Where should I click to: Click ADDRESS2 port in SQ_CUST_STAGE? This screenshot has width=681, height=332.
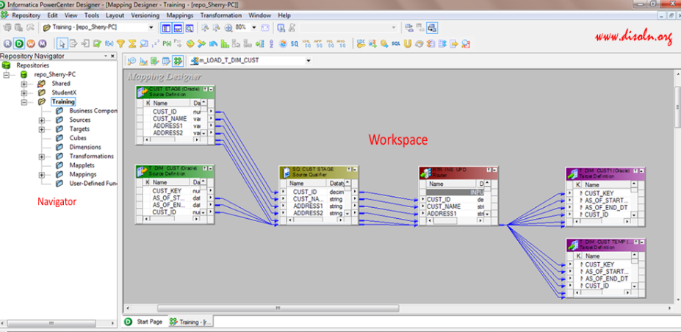tap(308, 214)
